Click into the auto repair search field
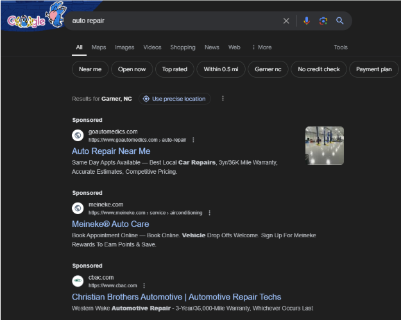This screenshot has width=401, height=320. pos(174,21)
